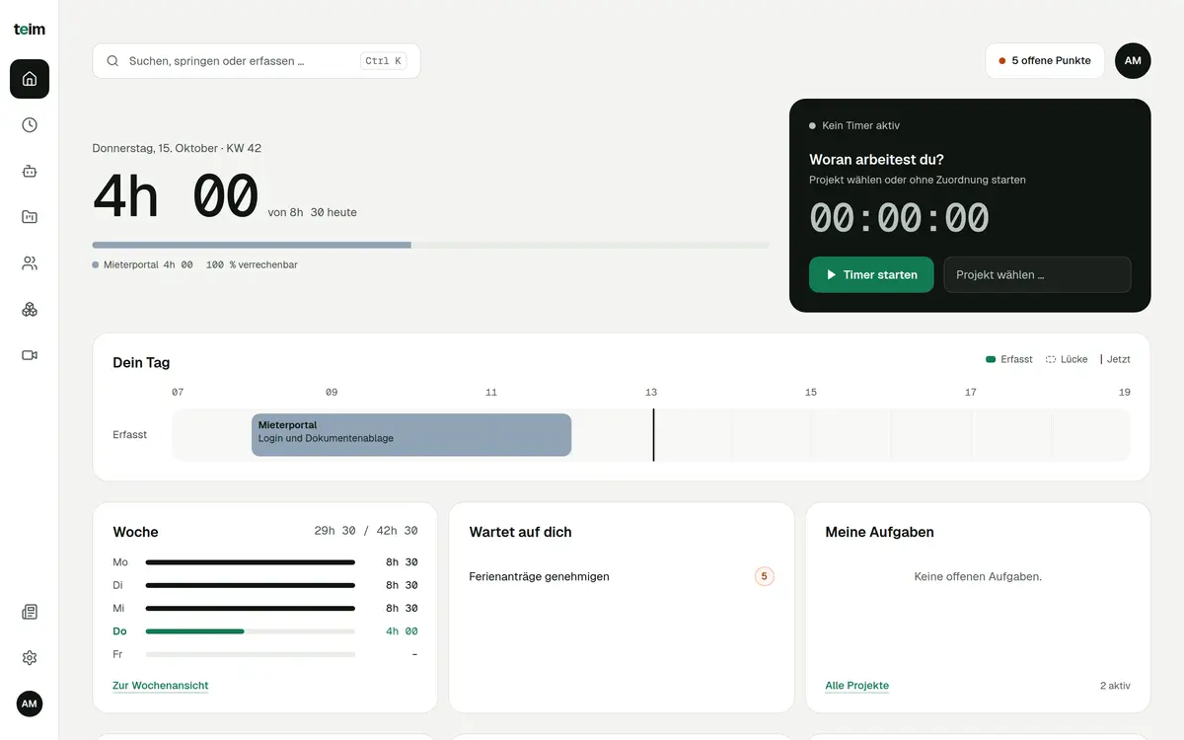Click today's hours progress bar

(x=430, y=245)
